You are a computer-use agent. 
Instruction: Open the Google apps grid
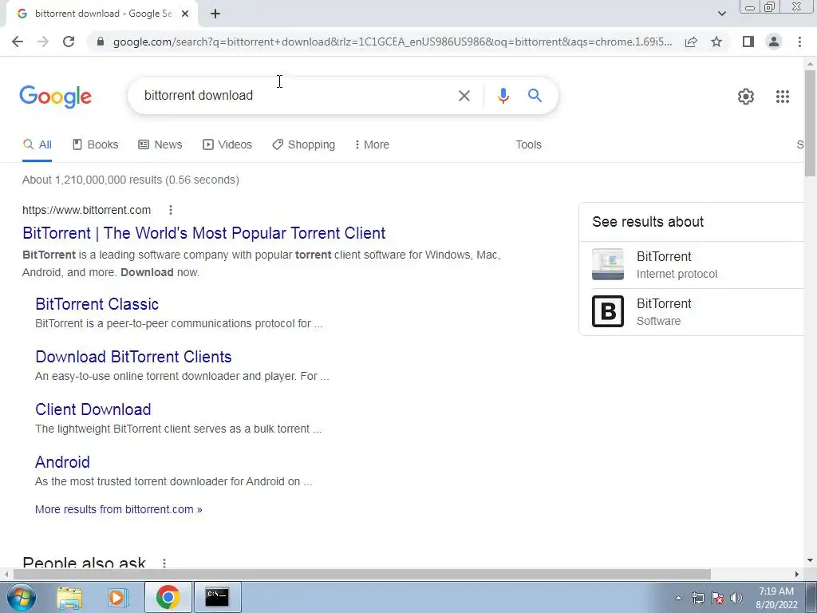pos(782,97)
